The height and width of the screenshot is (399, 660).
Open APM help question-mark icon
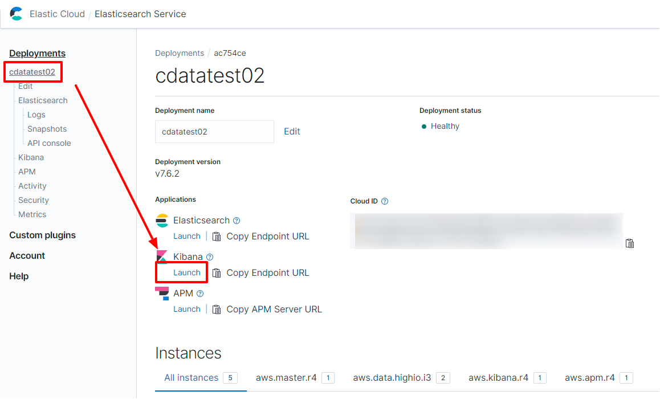point(200,294)
